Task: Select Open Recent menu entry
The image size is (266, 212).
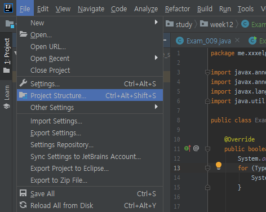Action: coord(90,59)
